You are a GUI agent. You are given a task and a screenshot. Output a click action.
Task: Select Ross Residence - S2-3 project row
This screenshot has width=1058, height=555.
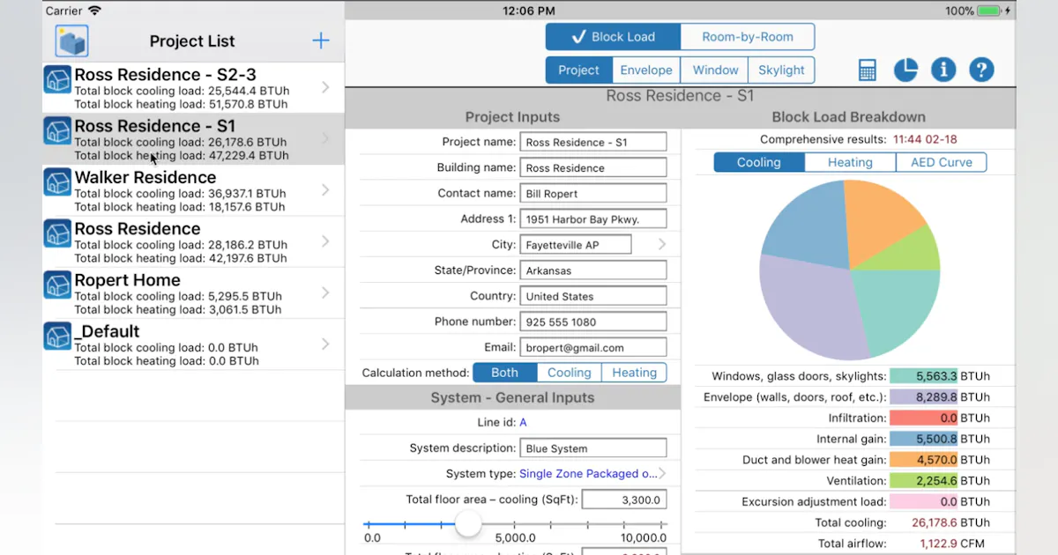[x=193, y=87]
